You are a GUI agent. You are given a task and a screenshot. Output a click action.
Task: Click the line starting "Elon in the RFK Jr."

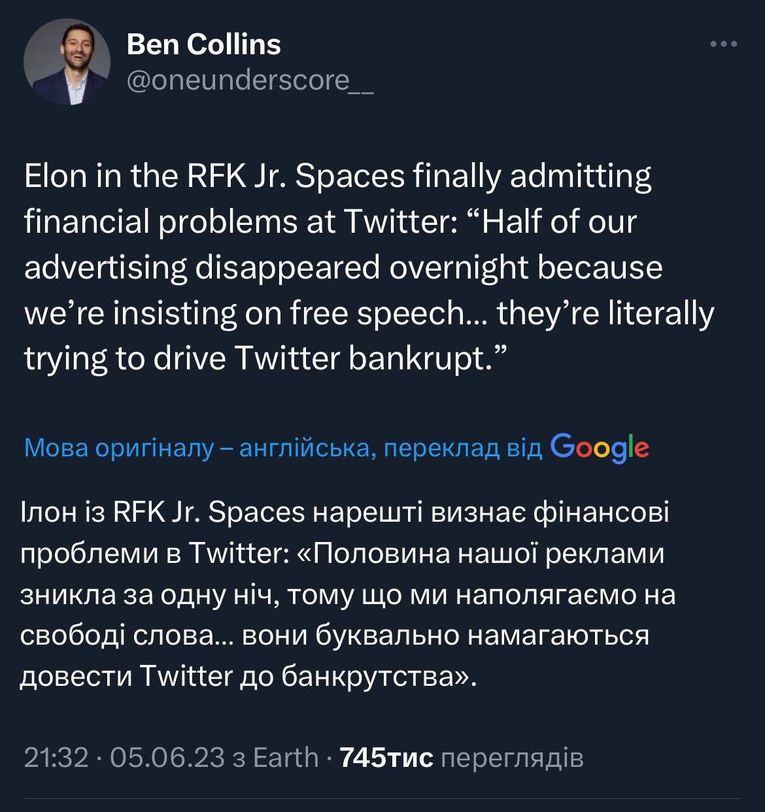point(338,177)
